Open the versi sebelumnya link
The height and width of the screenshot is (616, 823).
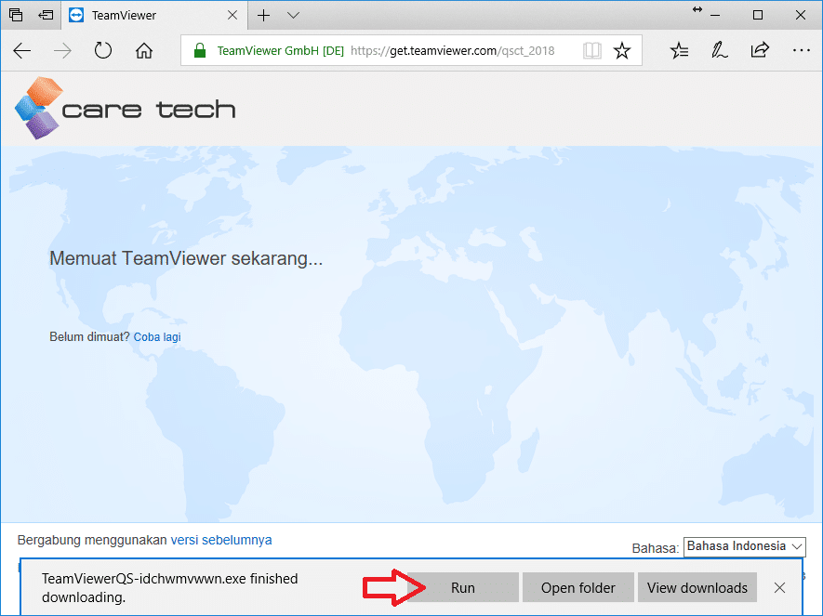point(221,540)
